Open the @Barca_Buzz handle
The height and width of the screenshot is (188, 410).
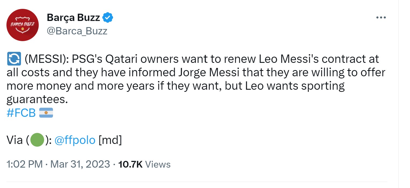(x=77, y=31)
